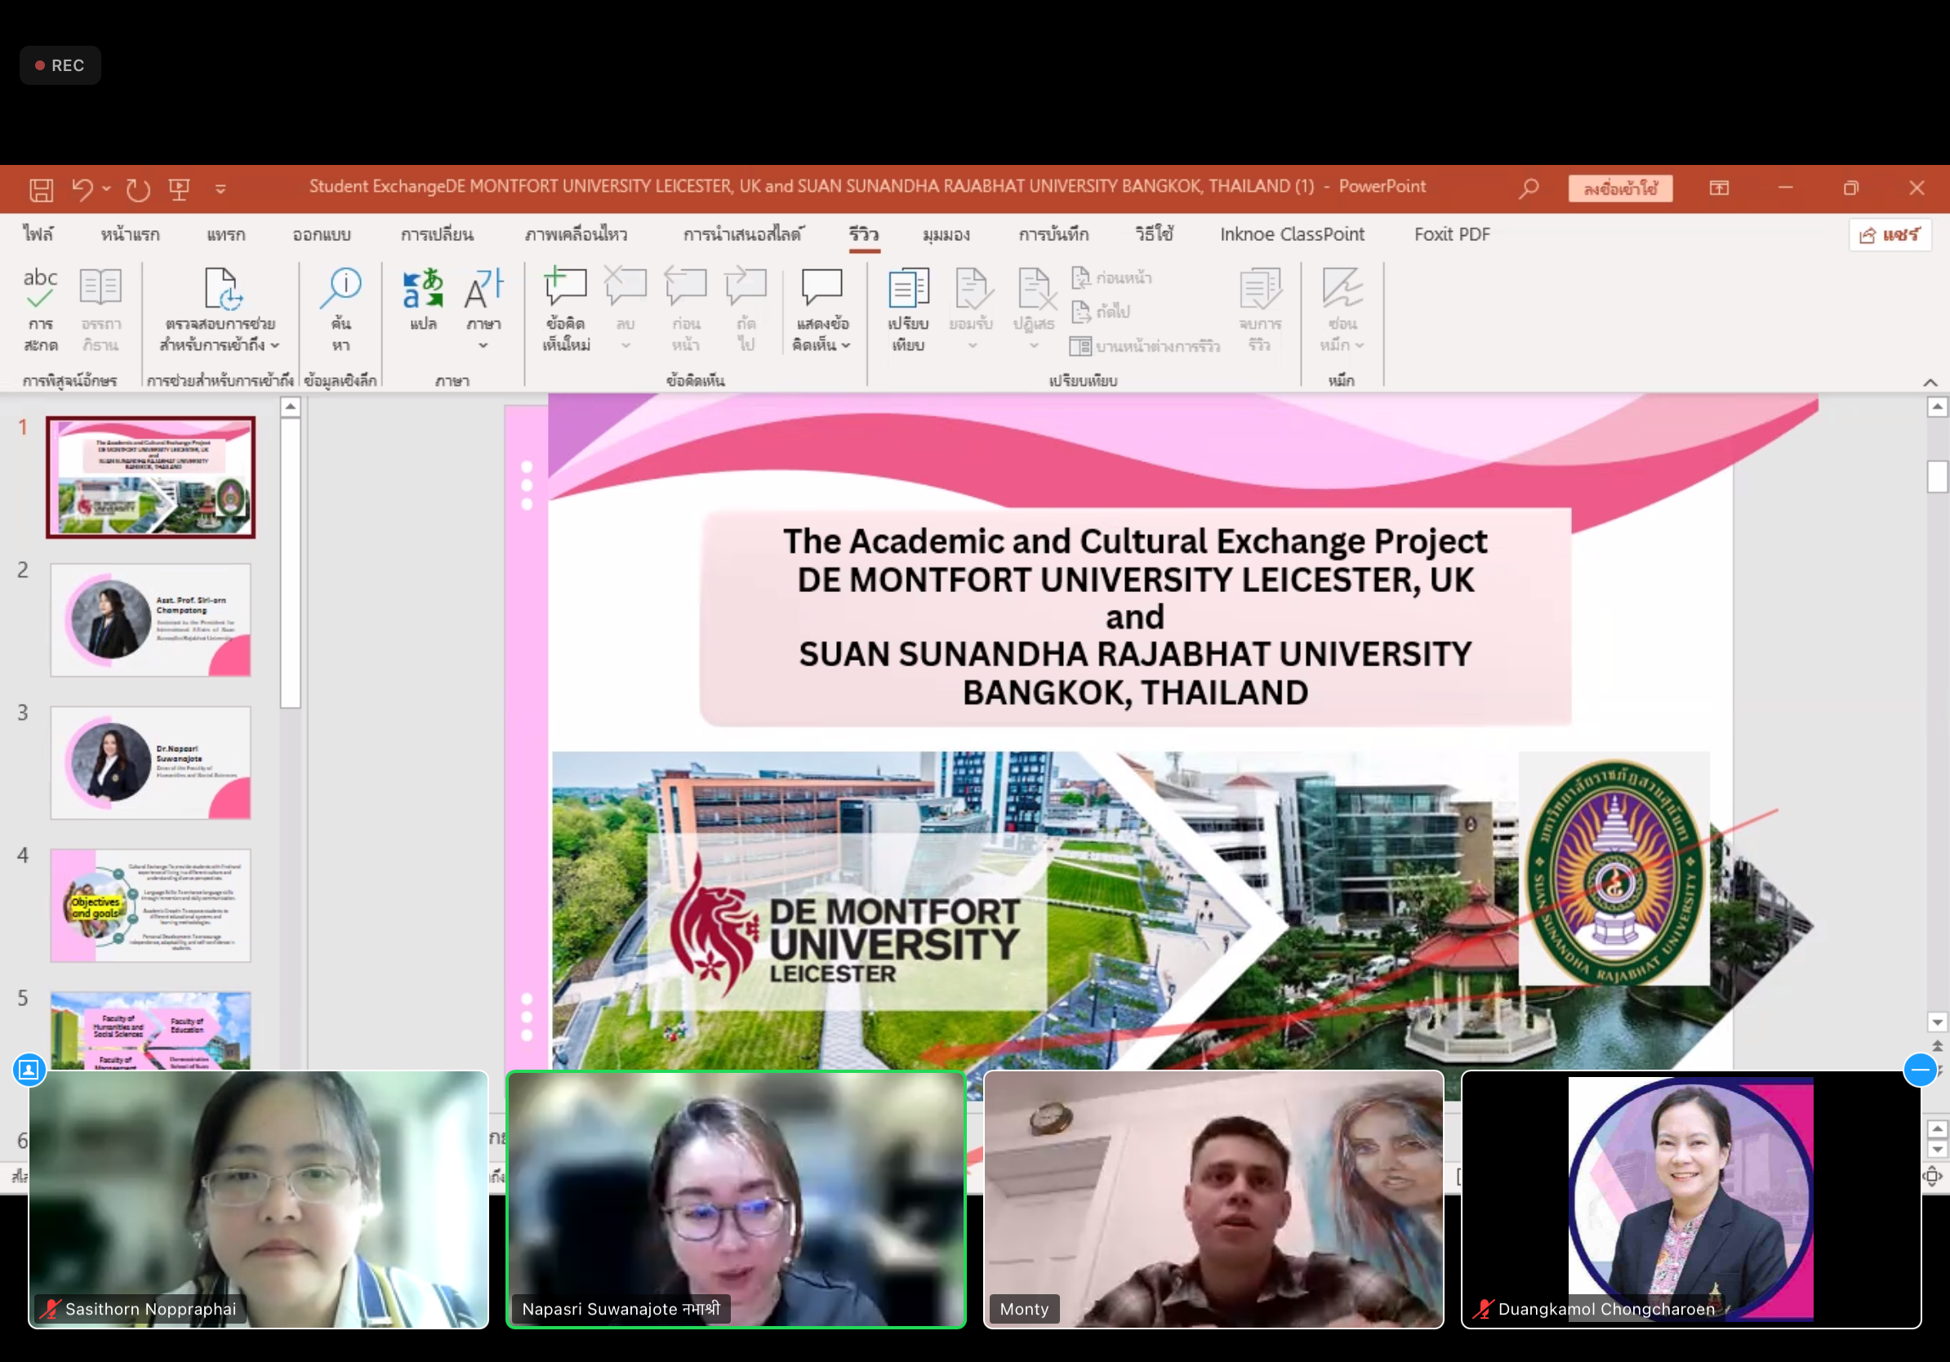Collapse the ribbon with chevron arrow

pos(1930,382)
